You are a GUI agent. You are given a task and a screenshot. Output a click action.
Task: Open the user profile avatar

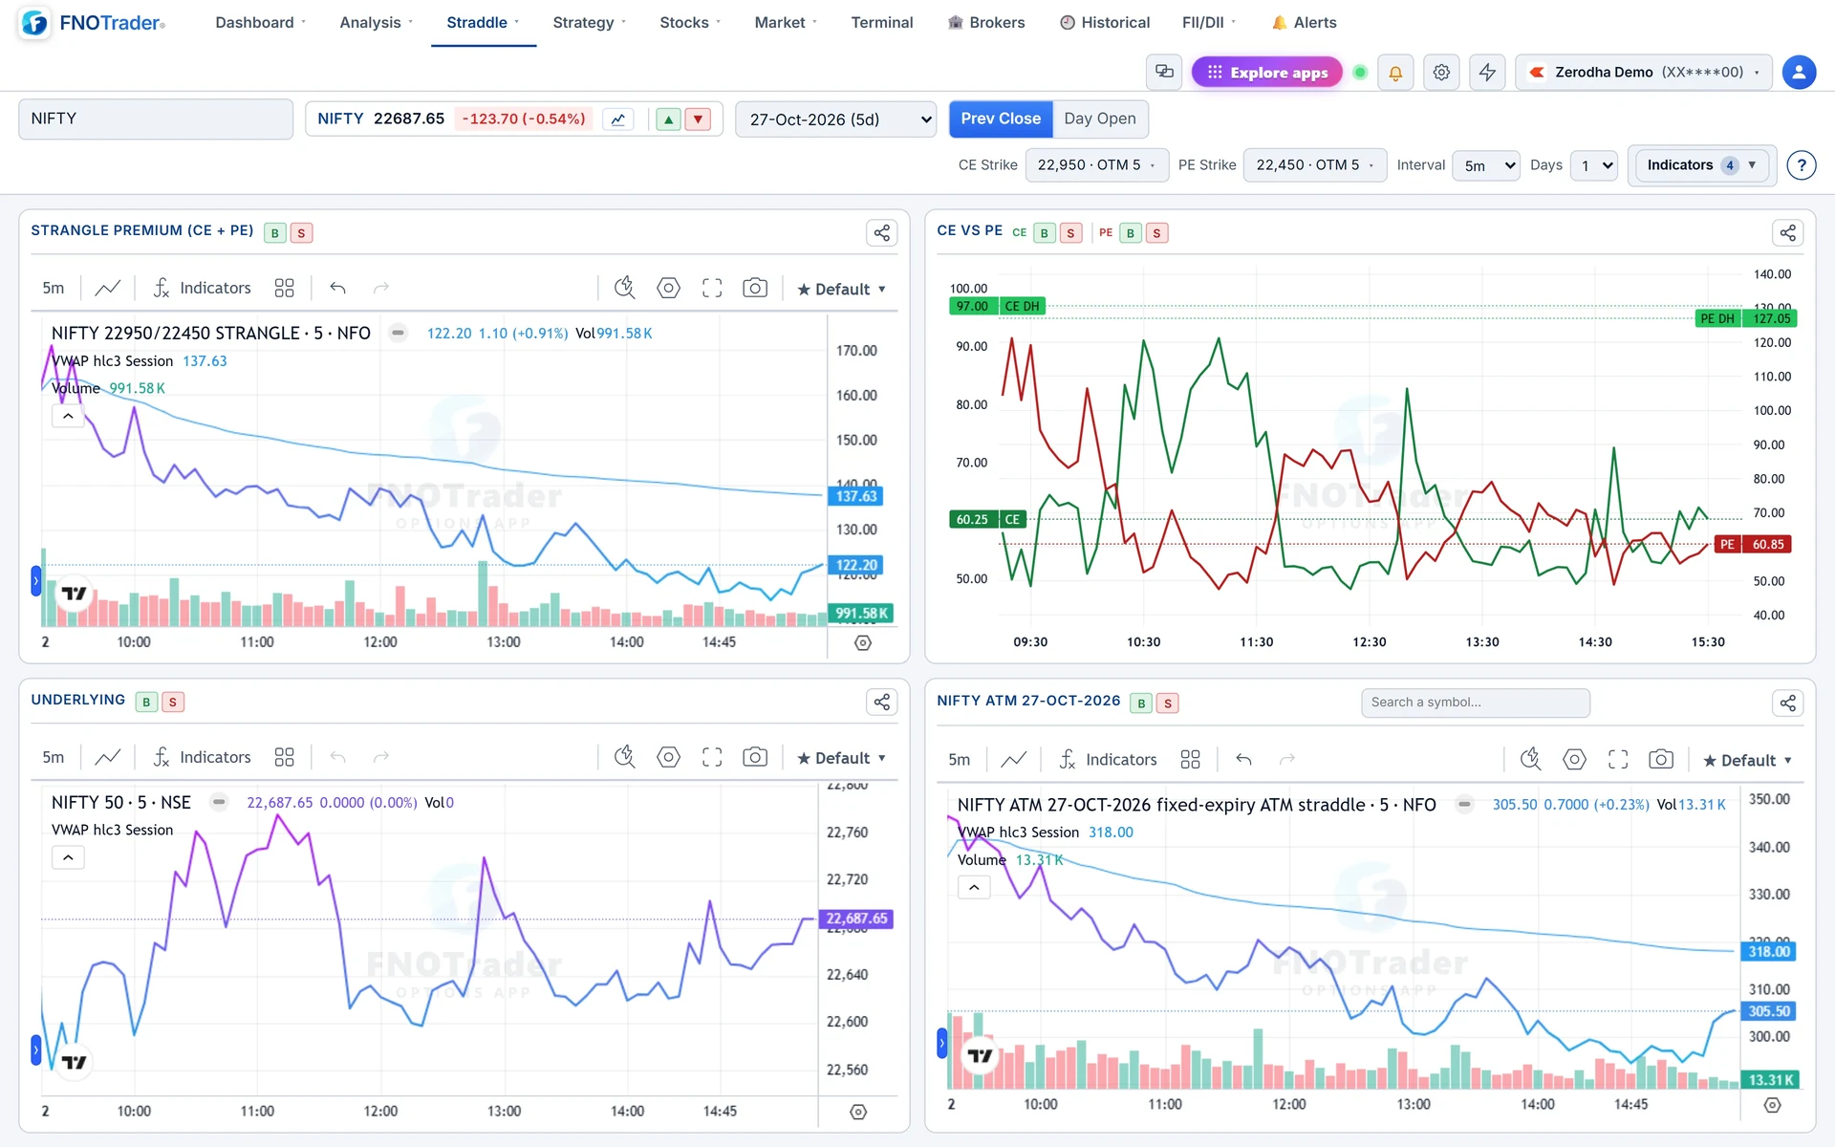pyautogui.click(x=1799, y=72)
